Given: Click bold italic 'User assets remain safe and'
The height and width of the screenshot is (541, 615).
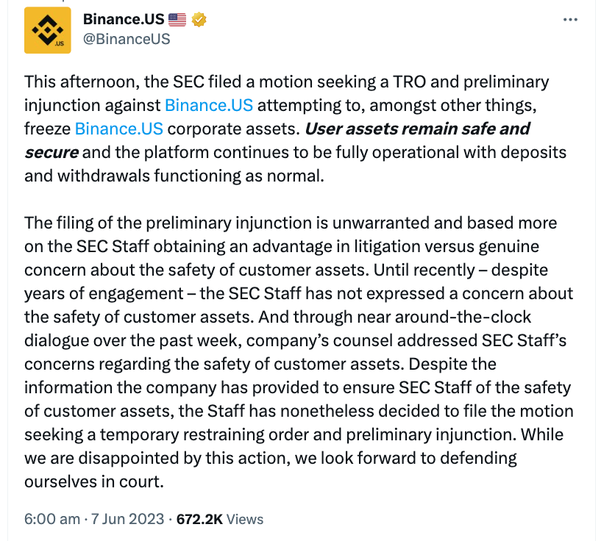Looking at the screenshot, I should tap(417, 129).
